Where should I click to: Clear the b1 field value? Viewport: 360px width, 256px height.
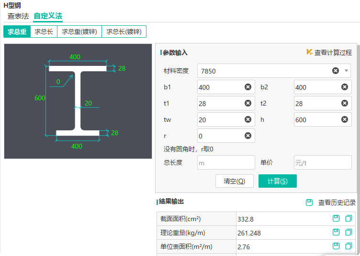[247, 87]
